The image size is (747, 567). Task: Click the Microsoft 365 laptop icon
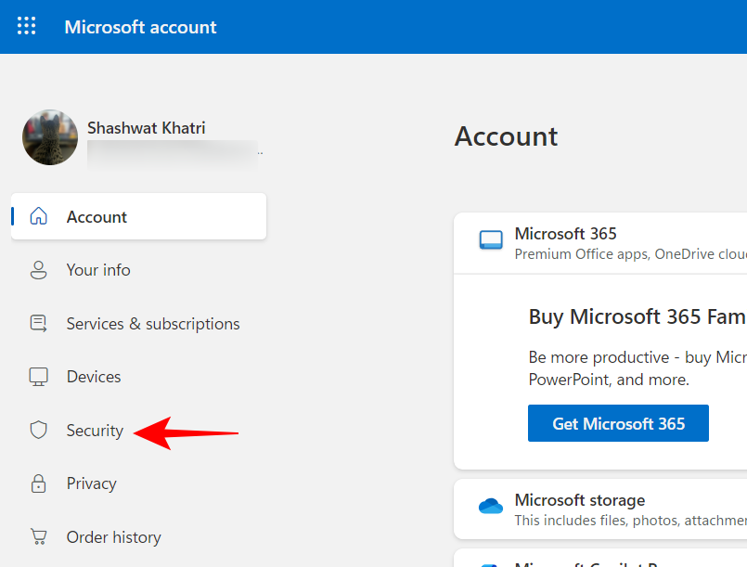[x=491, y=239]
